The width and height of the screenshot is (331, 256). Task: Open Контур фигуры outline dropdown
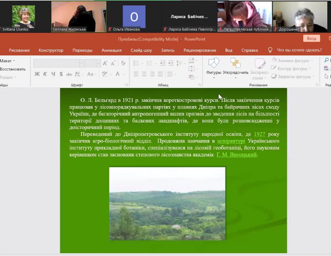point(291,69)
